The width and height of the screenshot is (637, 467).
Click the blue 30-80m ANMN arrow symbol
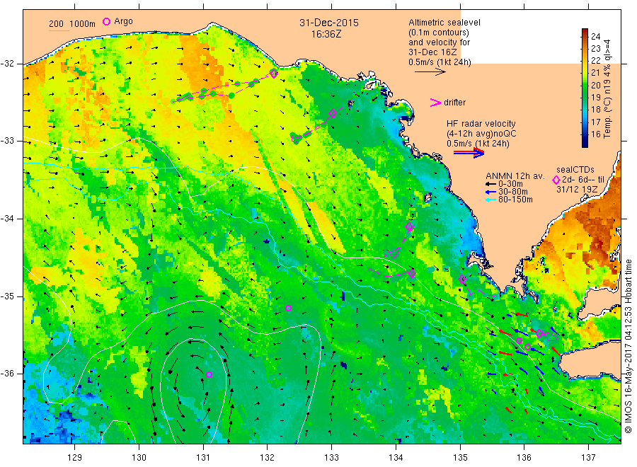pyautogui.click(x=490, y=192)
